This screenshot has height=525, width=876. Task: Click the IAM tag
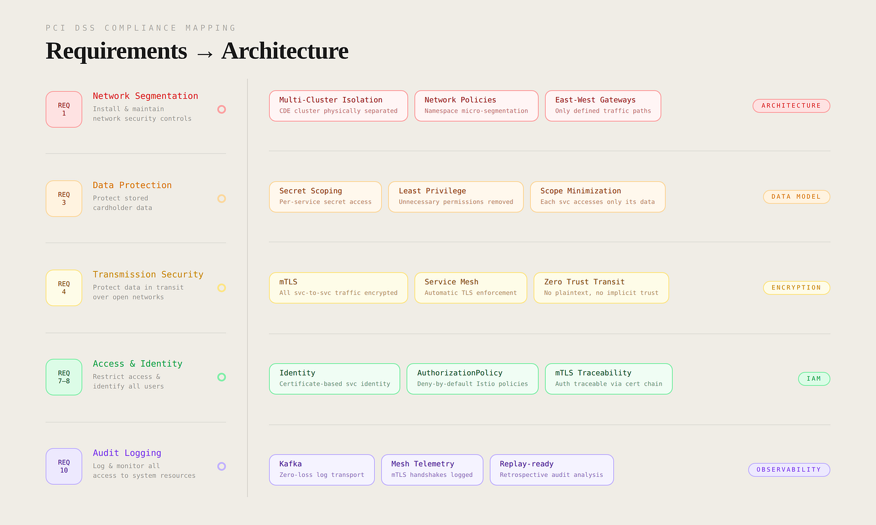coord(814,379)
